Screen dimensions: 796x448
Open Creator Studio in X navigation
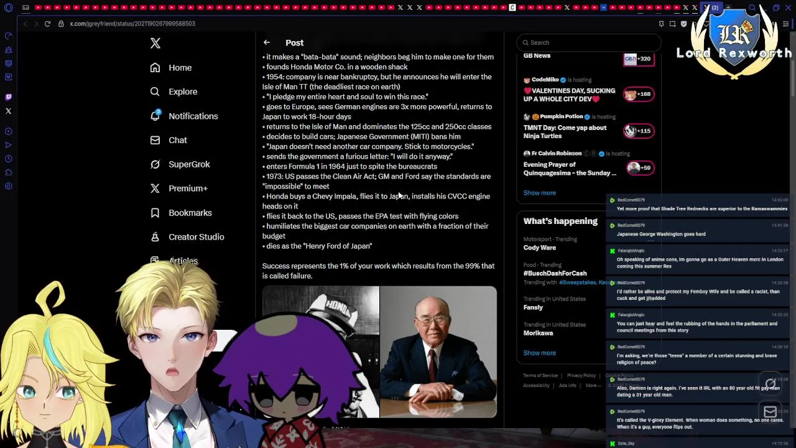[x=187, y=237]
